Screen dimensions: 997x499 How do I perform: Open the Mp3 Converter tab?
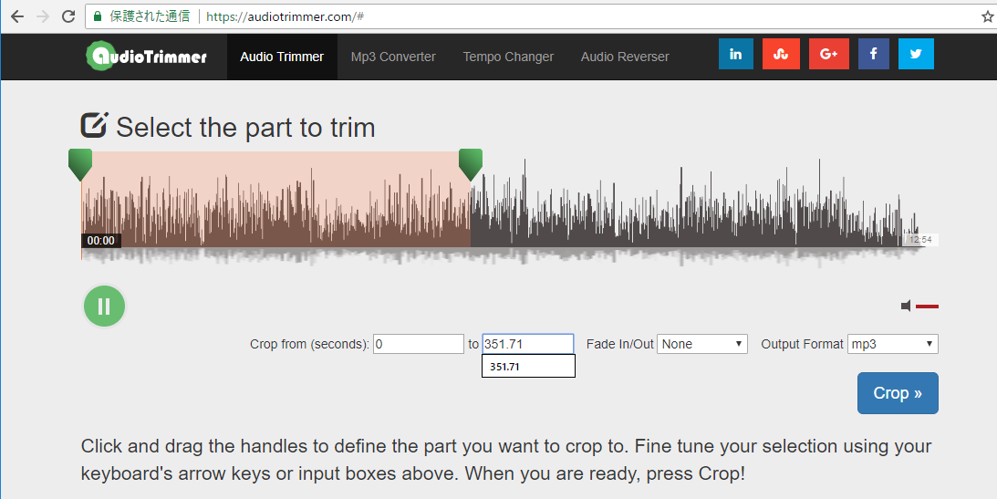(393, 57)
